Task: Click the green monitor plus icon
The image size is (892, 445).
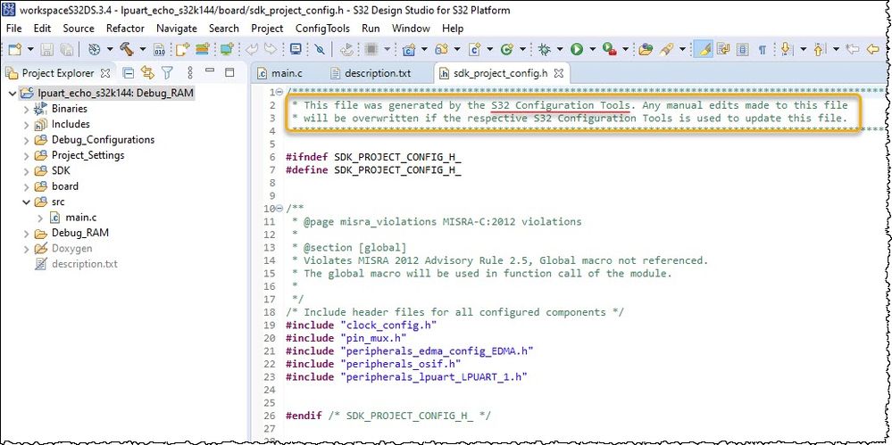Action: (227, 49)
